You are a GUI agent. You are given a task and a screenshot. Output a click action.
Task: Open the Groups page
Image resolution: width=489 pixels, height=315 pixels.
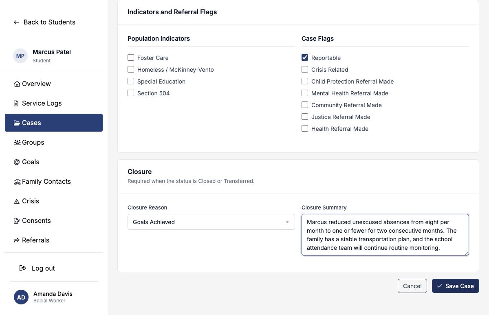click(x=54, y=142)
